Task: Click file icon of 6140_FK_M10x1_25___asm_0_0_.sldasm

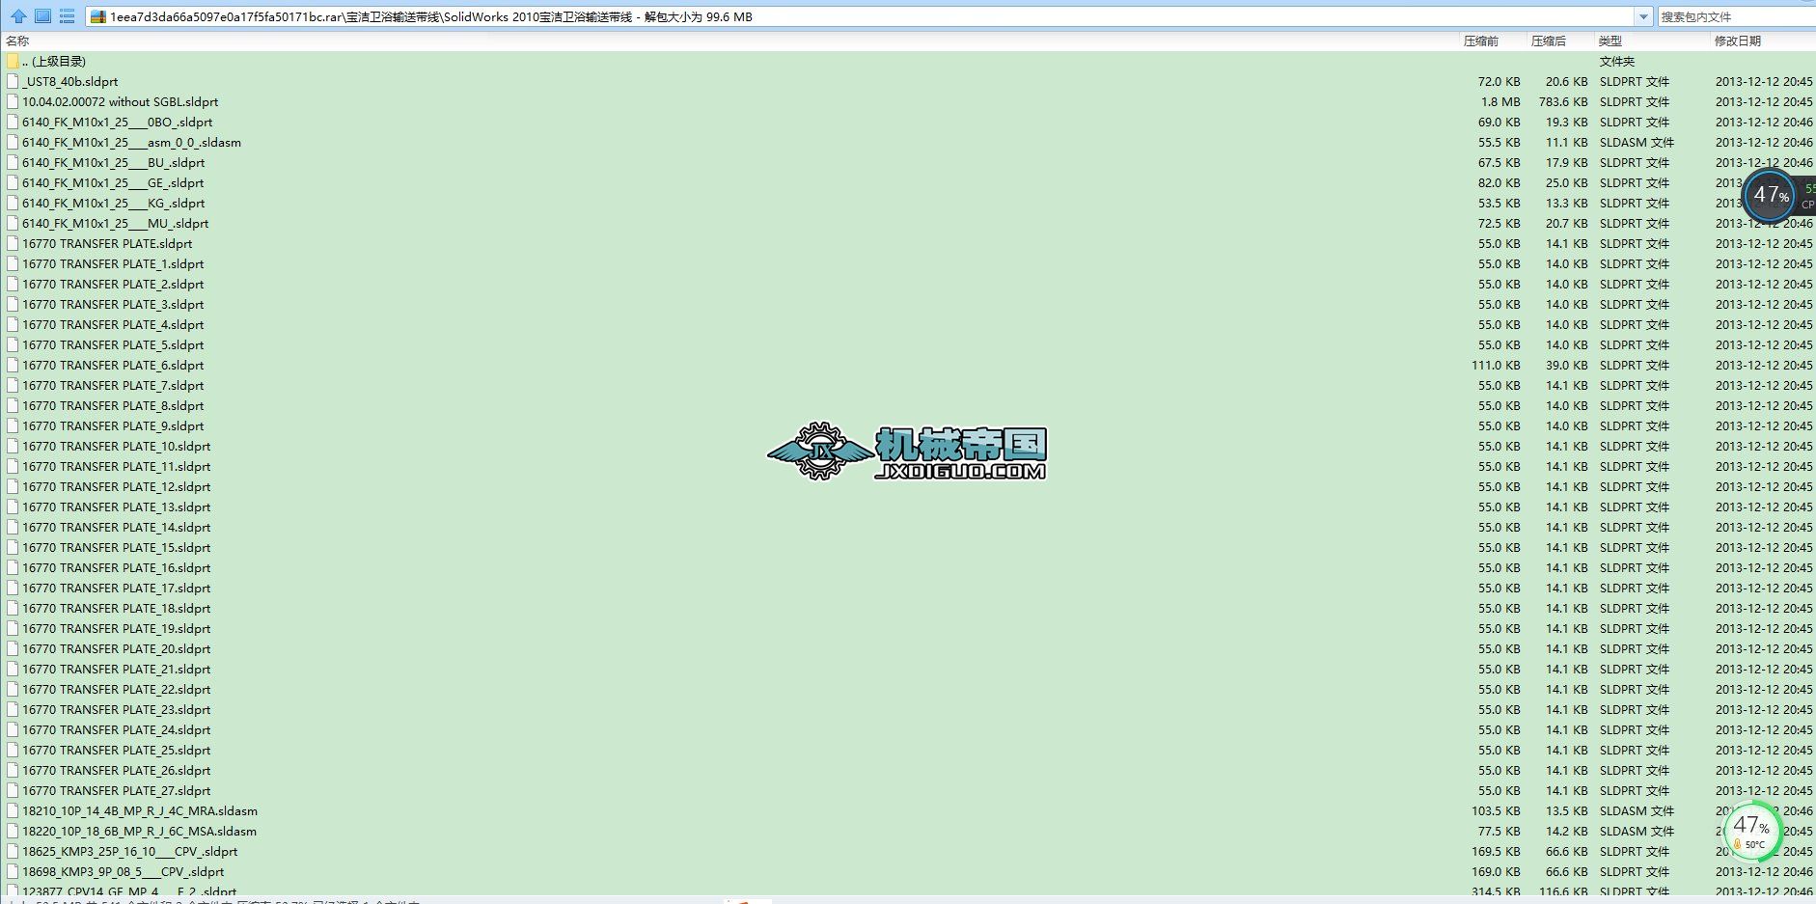Action: pos(13,142)
